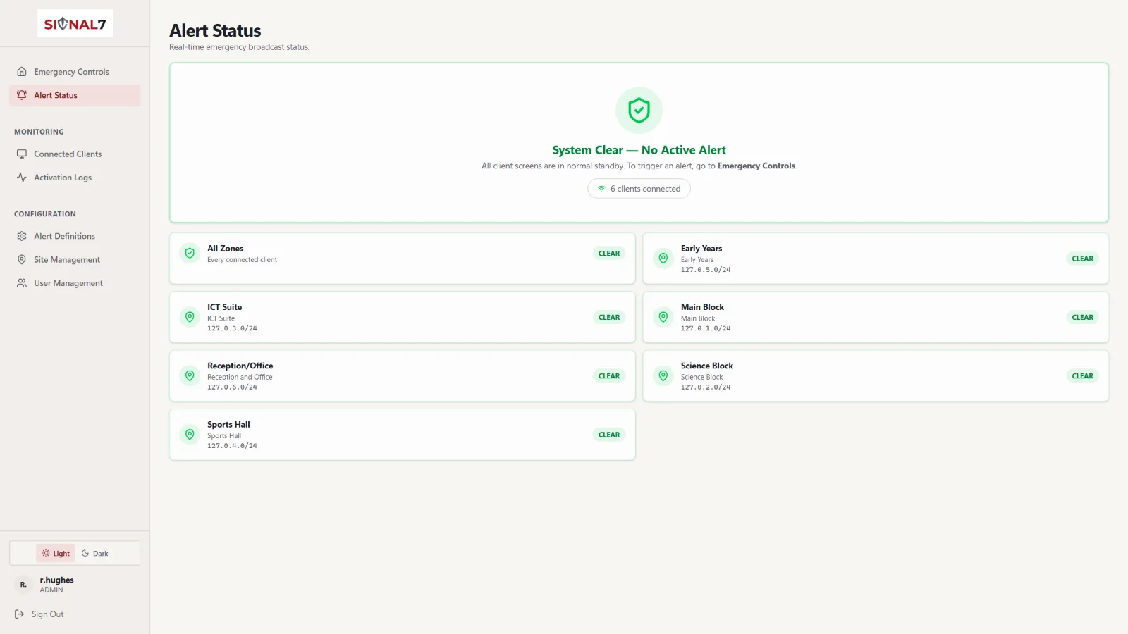1128x634 pixels.
Task: Click the large green shield check icon
Action: pyautogui.click(x=639, y=111)
